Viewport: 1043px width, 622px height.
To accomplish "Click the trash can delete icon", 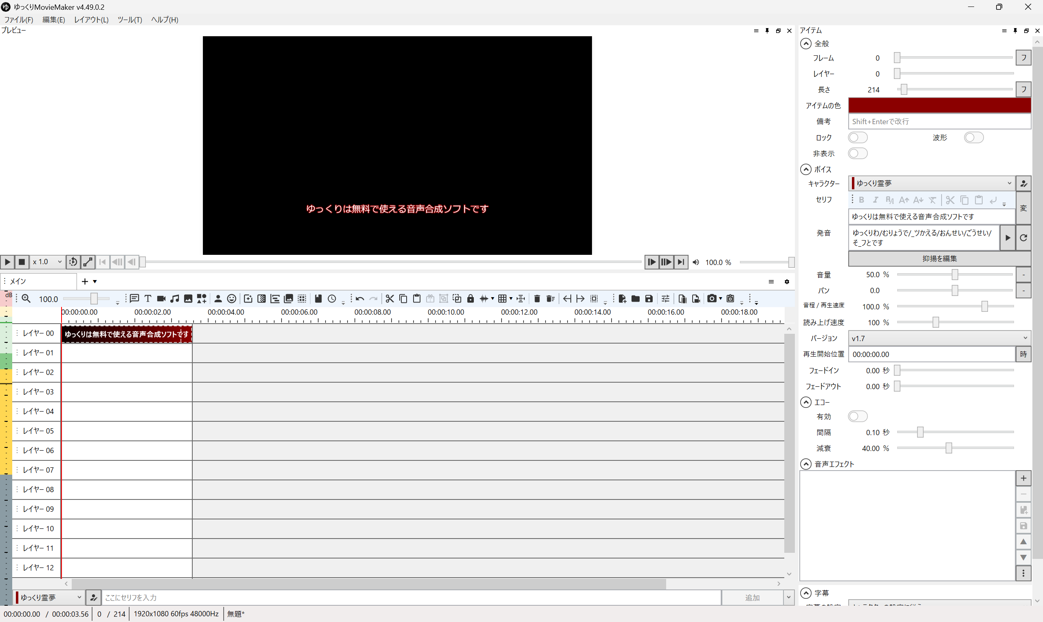I will 537,298.
